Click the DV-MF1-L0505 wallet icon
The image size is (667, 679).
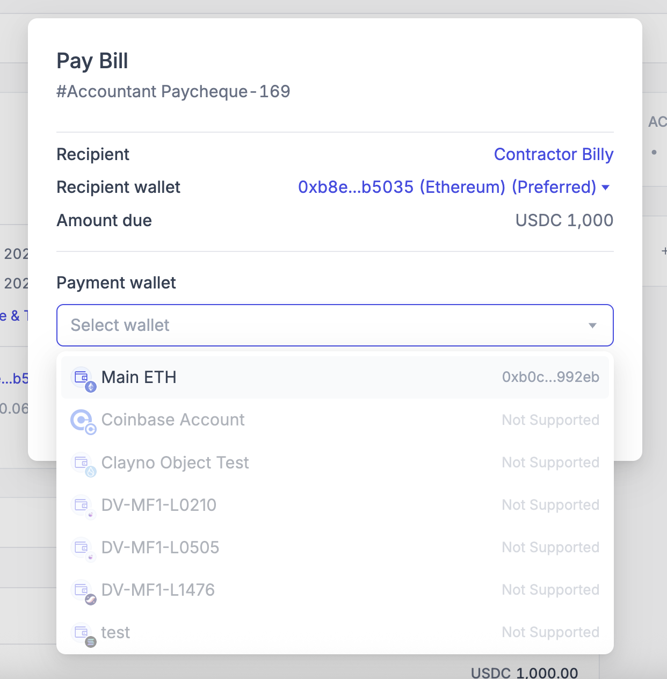tap(83, 548)
